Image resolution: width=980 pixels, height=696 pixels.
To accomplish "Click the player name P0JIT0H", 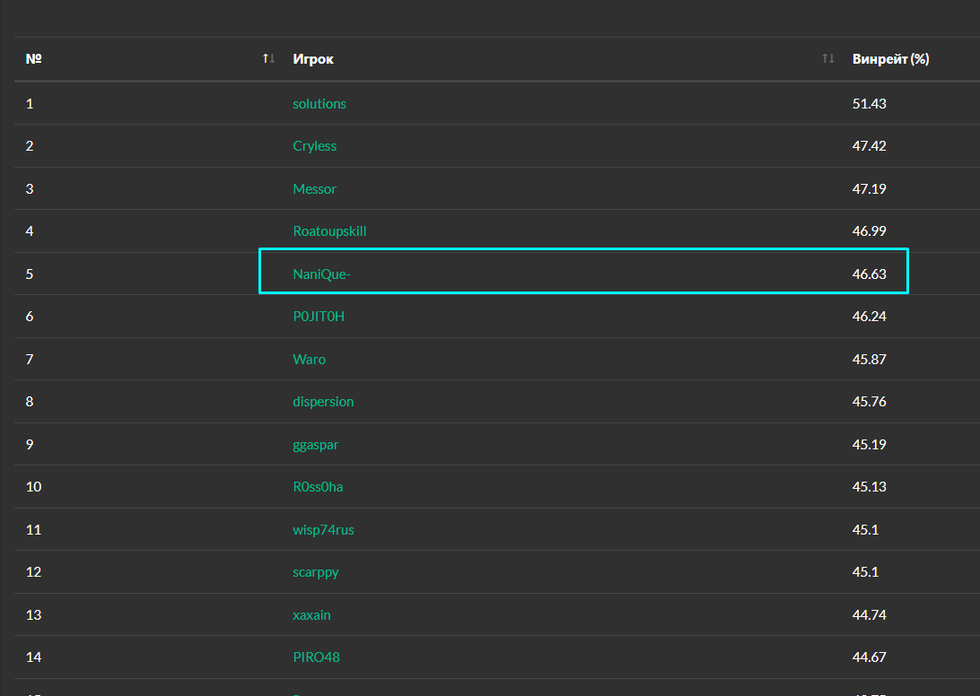I will click(x=319, y=317).
